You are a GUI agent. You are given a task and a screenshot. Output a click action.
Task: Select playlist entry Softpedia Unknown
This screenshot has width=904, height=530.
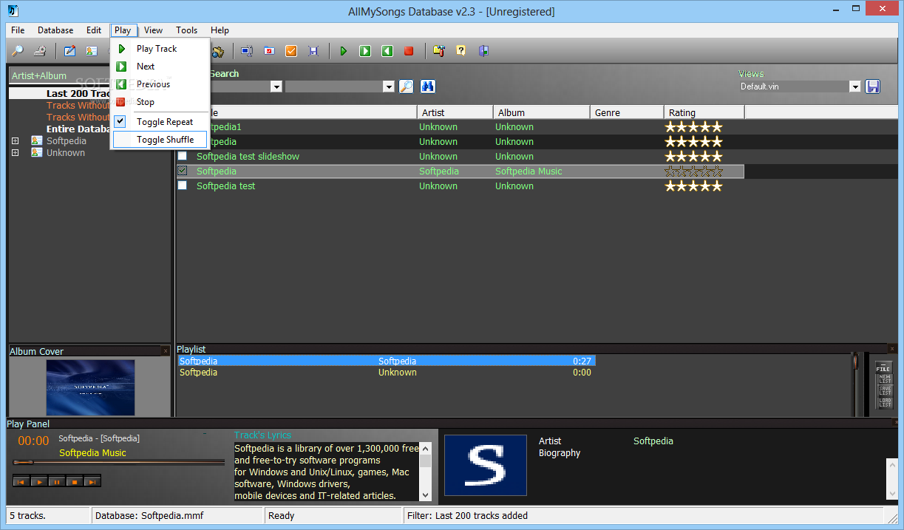pyautogui.click(x=386, y=373)
